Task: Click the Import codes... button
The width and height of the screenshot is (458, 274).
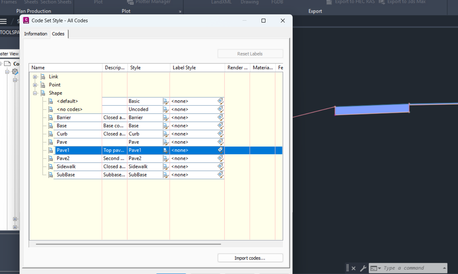Action: [250, 258]
